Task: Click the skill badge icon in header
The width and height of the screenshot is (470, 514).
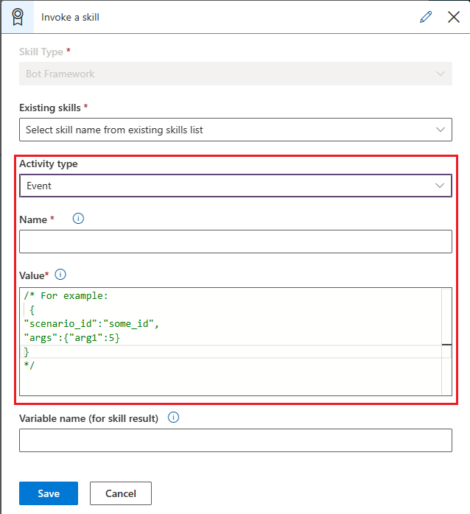Action: pos(16,16)
